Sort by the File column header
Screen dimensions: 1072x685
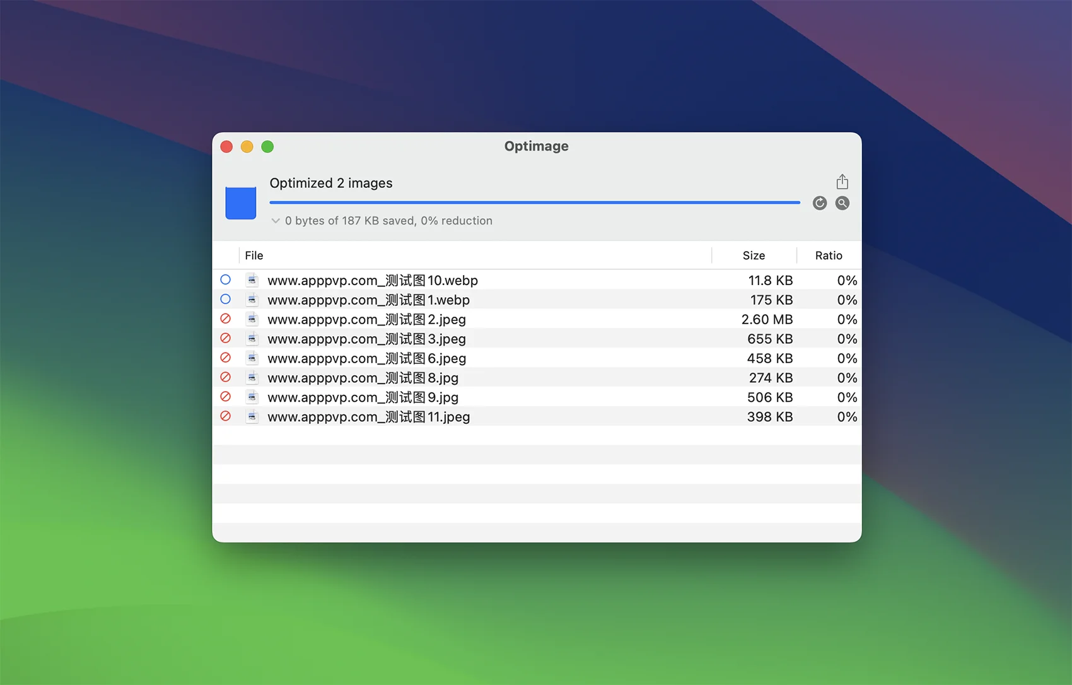[x=254, y=255]
